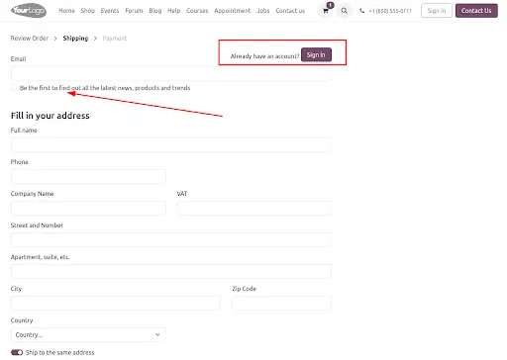Open the Shop menu item

click(x=88, y=11)
